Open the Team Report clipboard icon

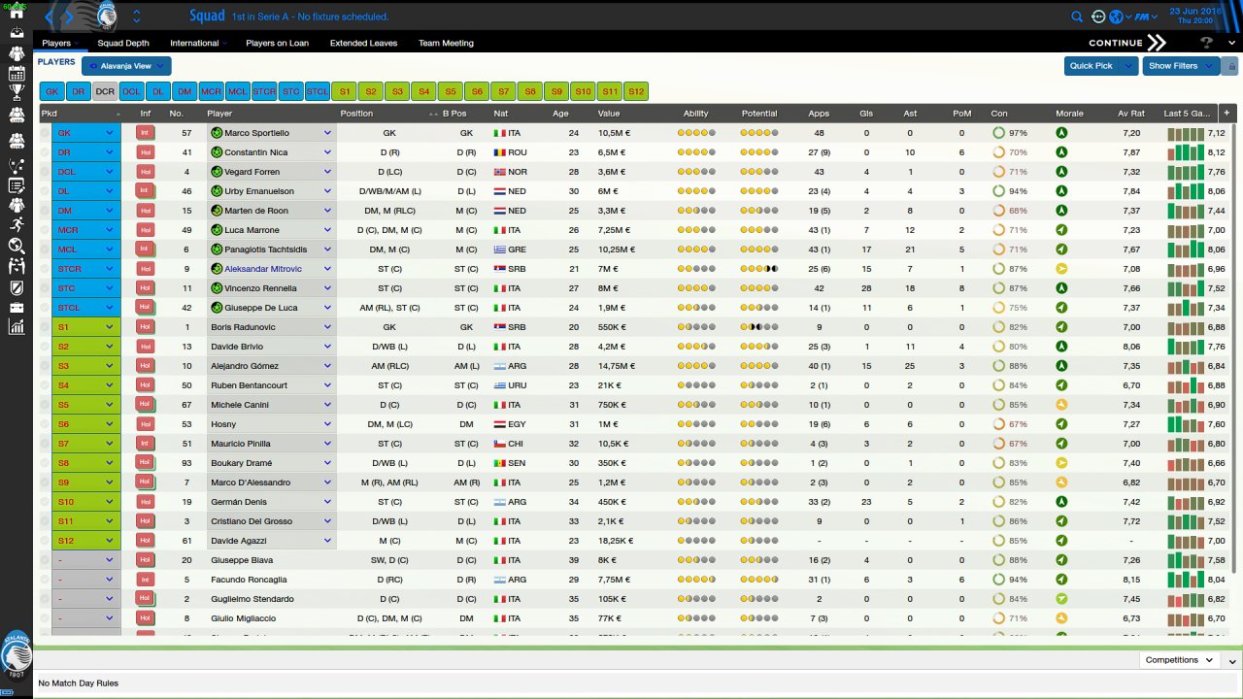16,184
